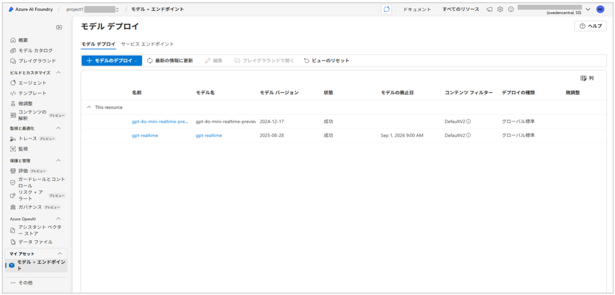Screen dimensions: 615x295
Task: Click the blue refresh icon in header
Action: click(387, 9)
